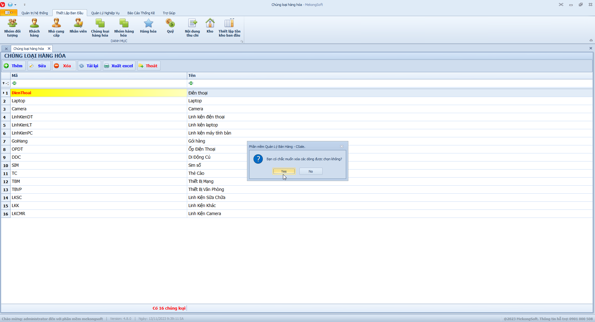Screen dimensions: 595x322
Task: Click the Mã column filter field
Action: (99, 83)
